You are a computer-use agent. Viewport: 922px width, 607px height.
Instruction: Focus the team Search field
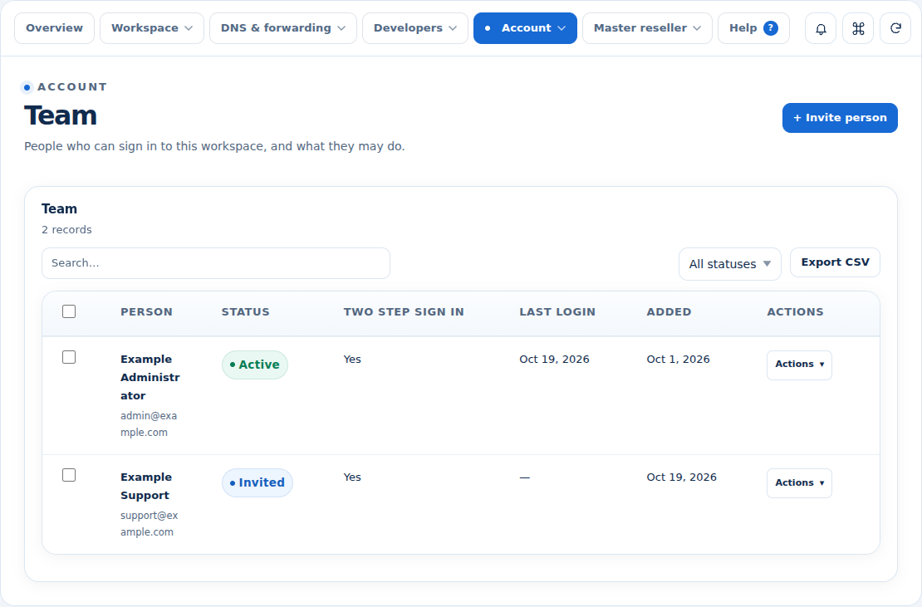(x=216, y=263)
